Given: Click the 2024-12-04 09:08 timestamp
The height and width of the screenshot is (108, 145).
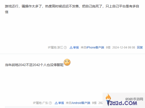Looking at the screenshot, I should [124, 48].
